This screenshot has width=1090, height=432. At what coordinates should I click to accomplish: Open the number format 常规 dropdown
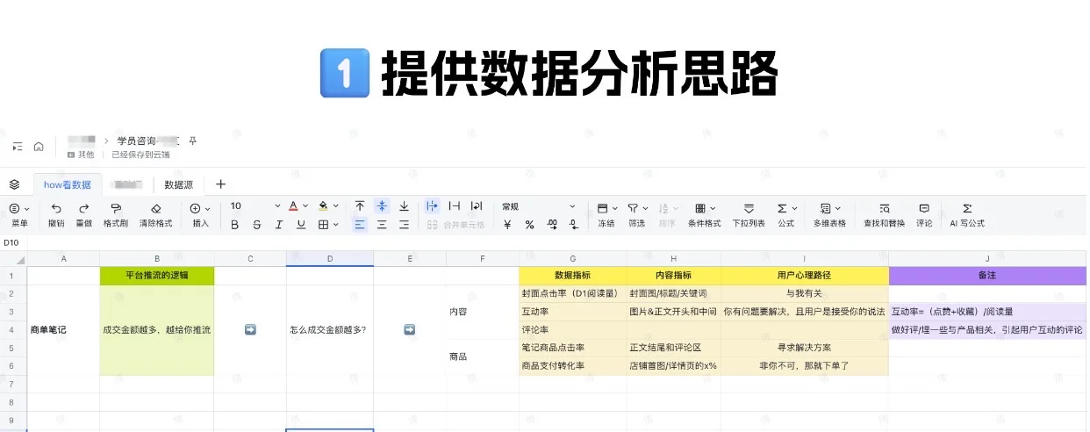click(538, 206)
